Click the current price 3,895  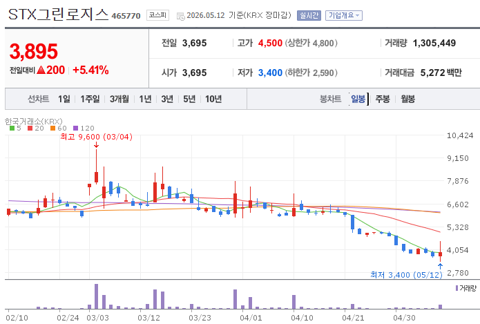[34, 51]
